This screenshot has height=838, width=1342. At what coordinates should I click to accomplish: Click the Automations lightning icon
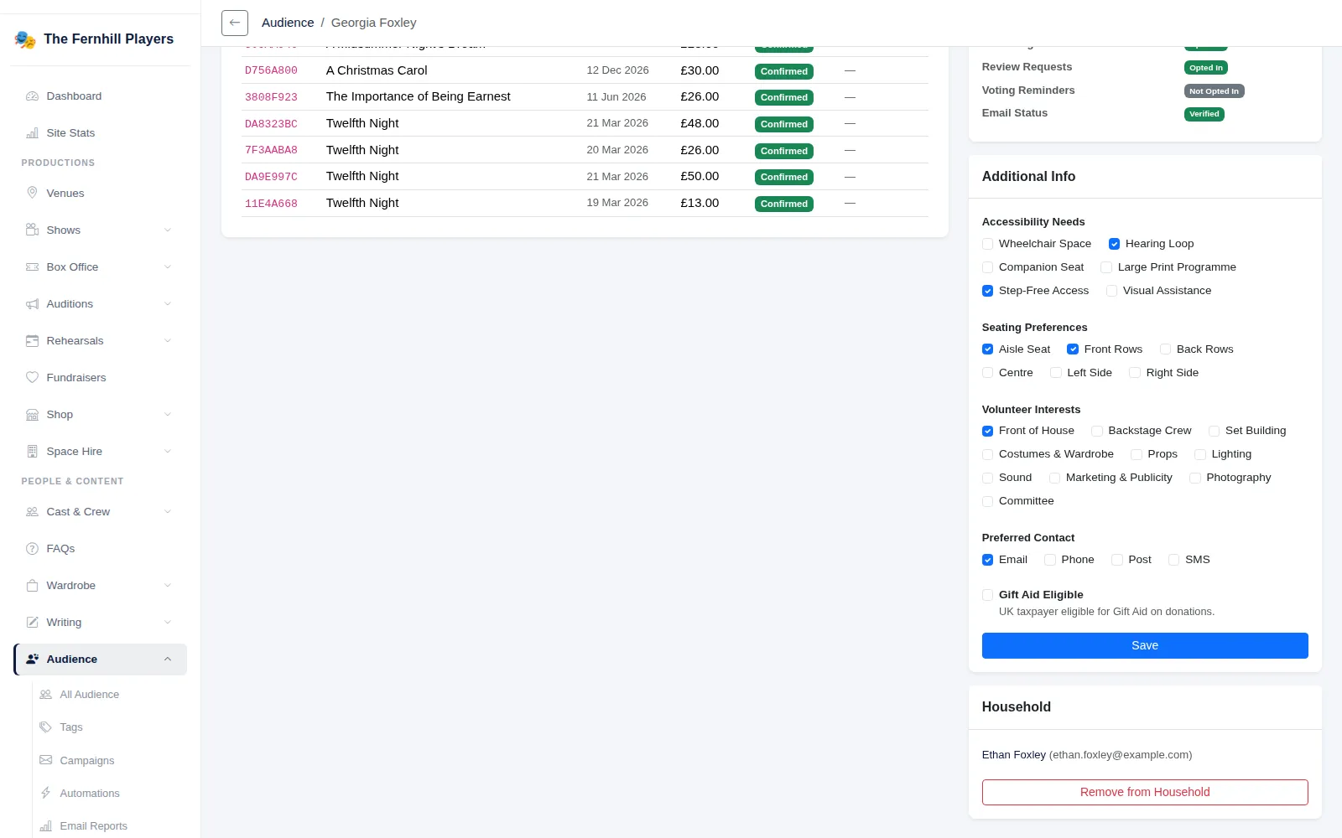(x=45, y=793)
